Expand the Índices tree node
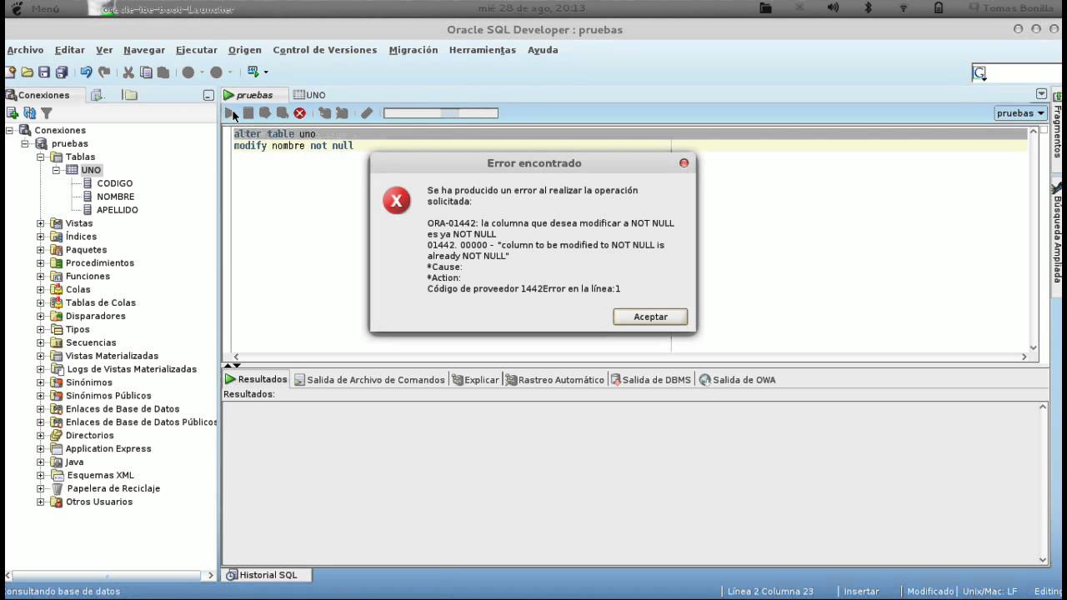This screenshot has width=1067, height=600. 40,237
